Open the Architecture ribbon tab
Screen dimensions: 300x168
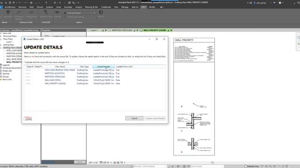tap(10, 7)
